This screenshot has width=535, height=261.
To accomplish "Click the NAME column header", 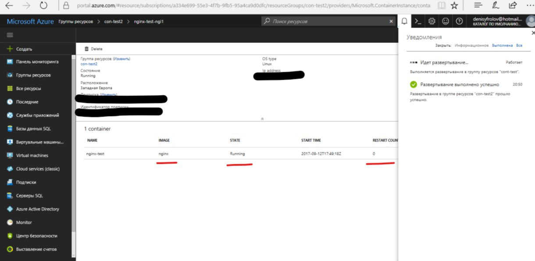I will tap(92, 140).
